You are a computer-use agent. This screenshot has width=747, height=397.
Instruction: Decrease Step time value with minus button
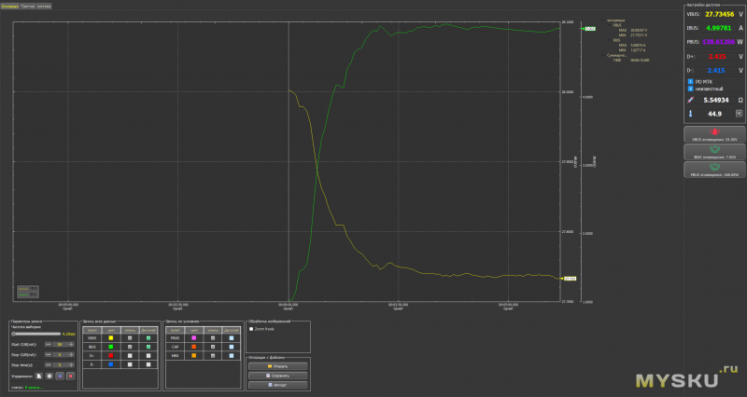[x=48, y=365]
